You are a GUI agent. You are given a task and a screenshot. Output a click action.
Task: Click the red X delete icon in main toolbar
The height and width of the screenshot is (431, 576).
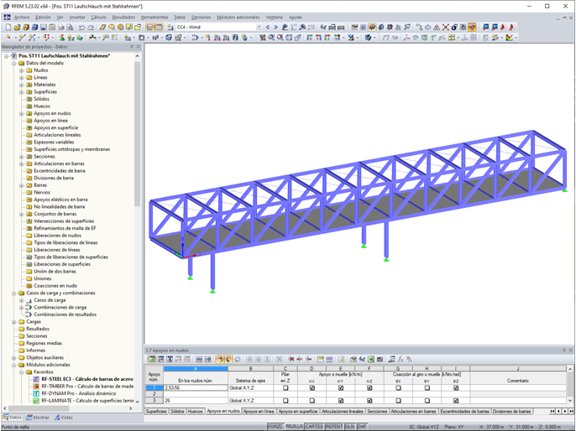click(446, 27)
